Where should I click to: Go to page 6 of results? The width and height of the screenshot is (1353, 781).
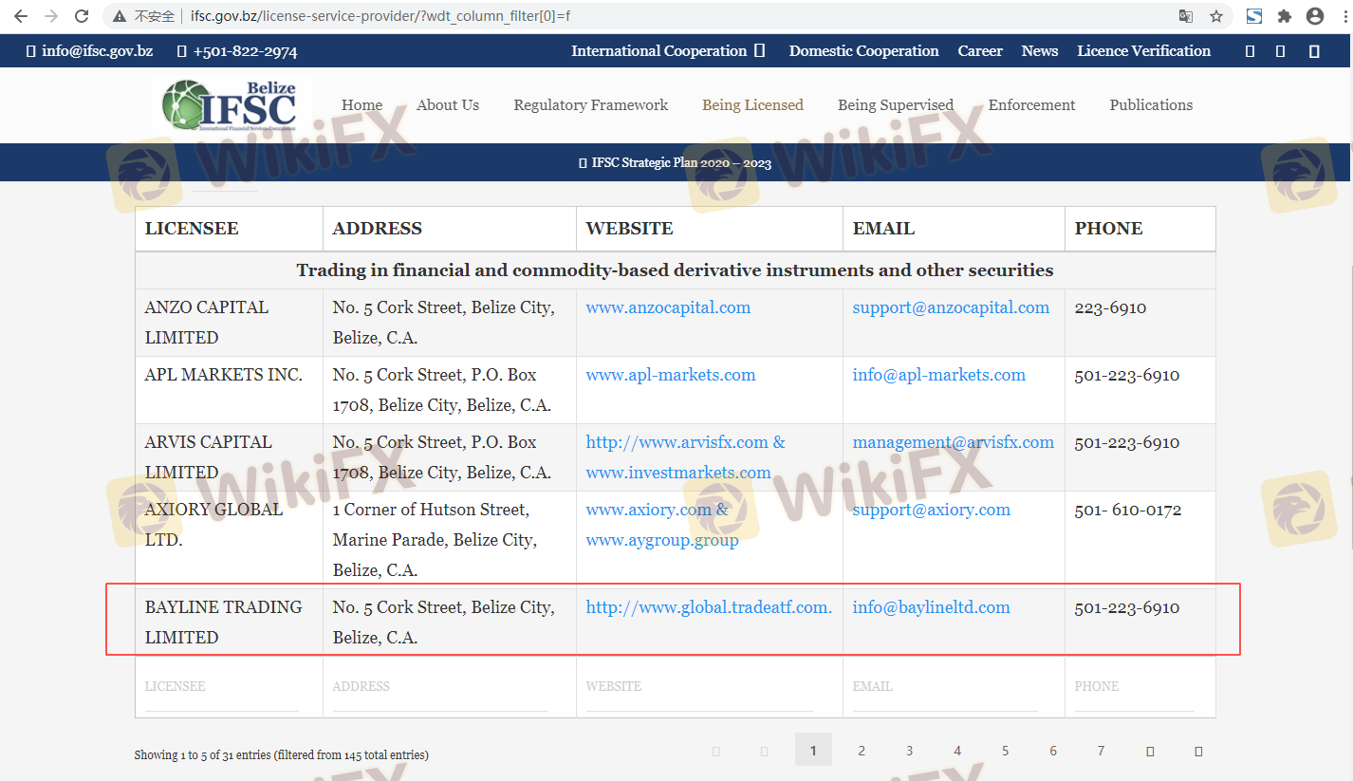click(1053, 750)
